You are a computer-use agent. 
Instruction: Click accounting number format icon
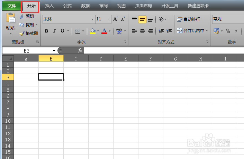216,31
